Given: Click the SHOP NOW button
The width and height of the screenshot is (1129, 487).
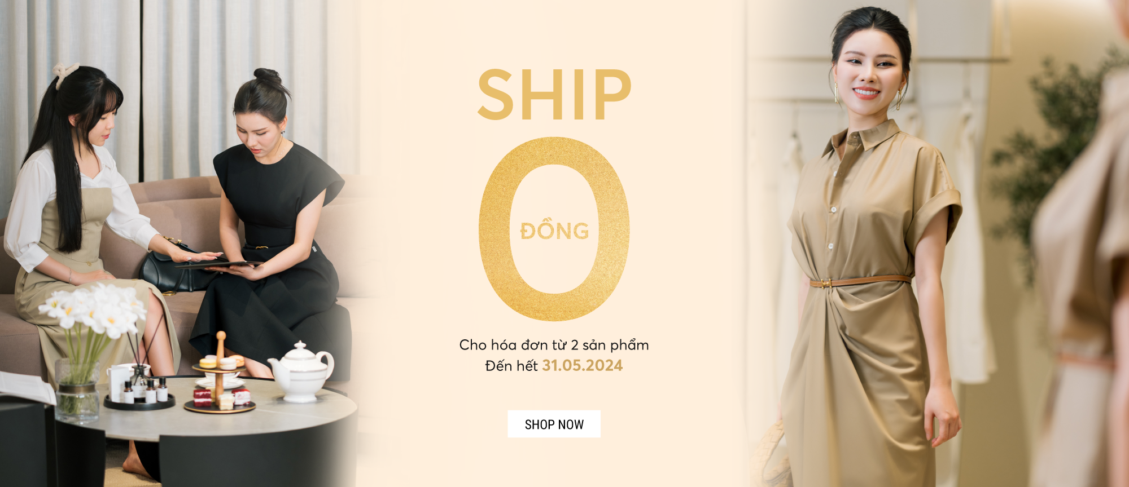Looking at the screenshot, I should click(554, 424).
